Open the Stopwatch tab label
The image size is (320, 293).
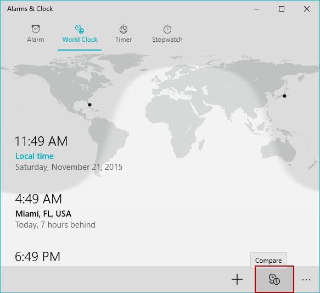coord(167,40)
